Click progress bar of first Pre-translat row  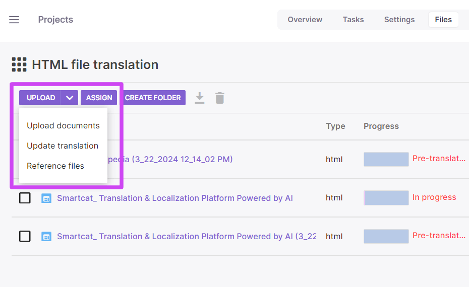tap(386, 159)
